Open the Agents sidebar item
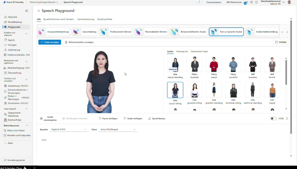The width and height of the screenshot is (297, 169). tap(11, 40)
